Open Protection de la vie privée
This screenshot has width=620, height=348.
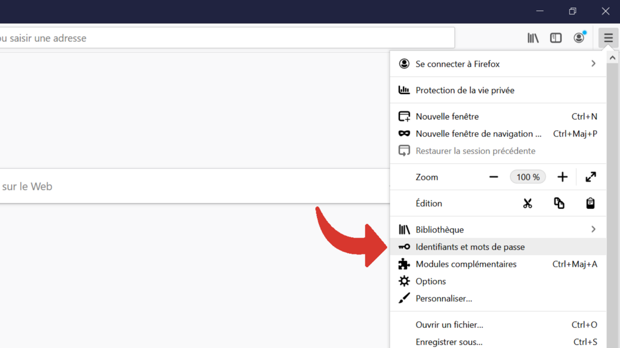click(x=498, y=90)
